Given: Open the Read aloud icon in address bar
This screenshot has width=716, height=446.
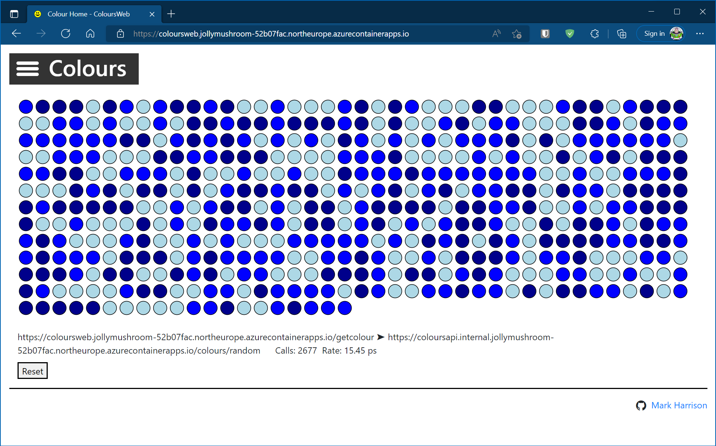Looking at the screenshot, I should pos(496,34).
